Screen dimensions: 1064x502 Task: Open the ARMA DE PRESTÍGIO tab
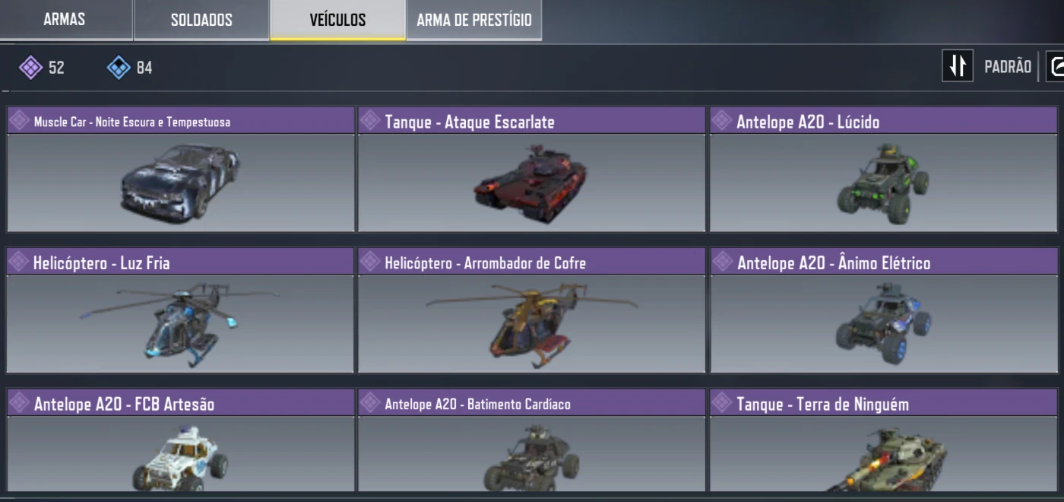(474, 20)
